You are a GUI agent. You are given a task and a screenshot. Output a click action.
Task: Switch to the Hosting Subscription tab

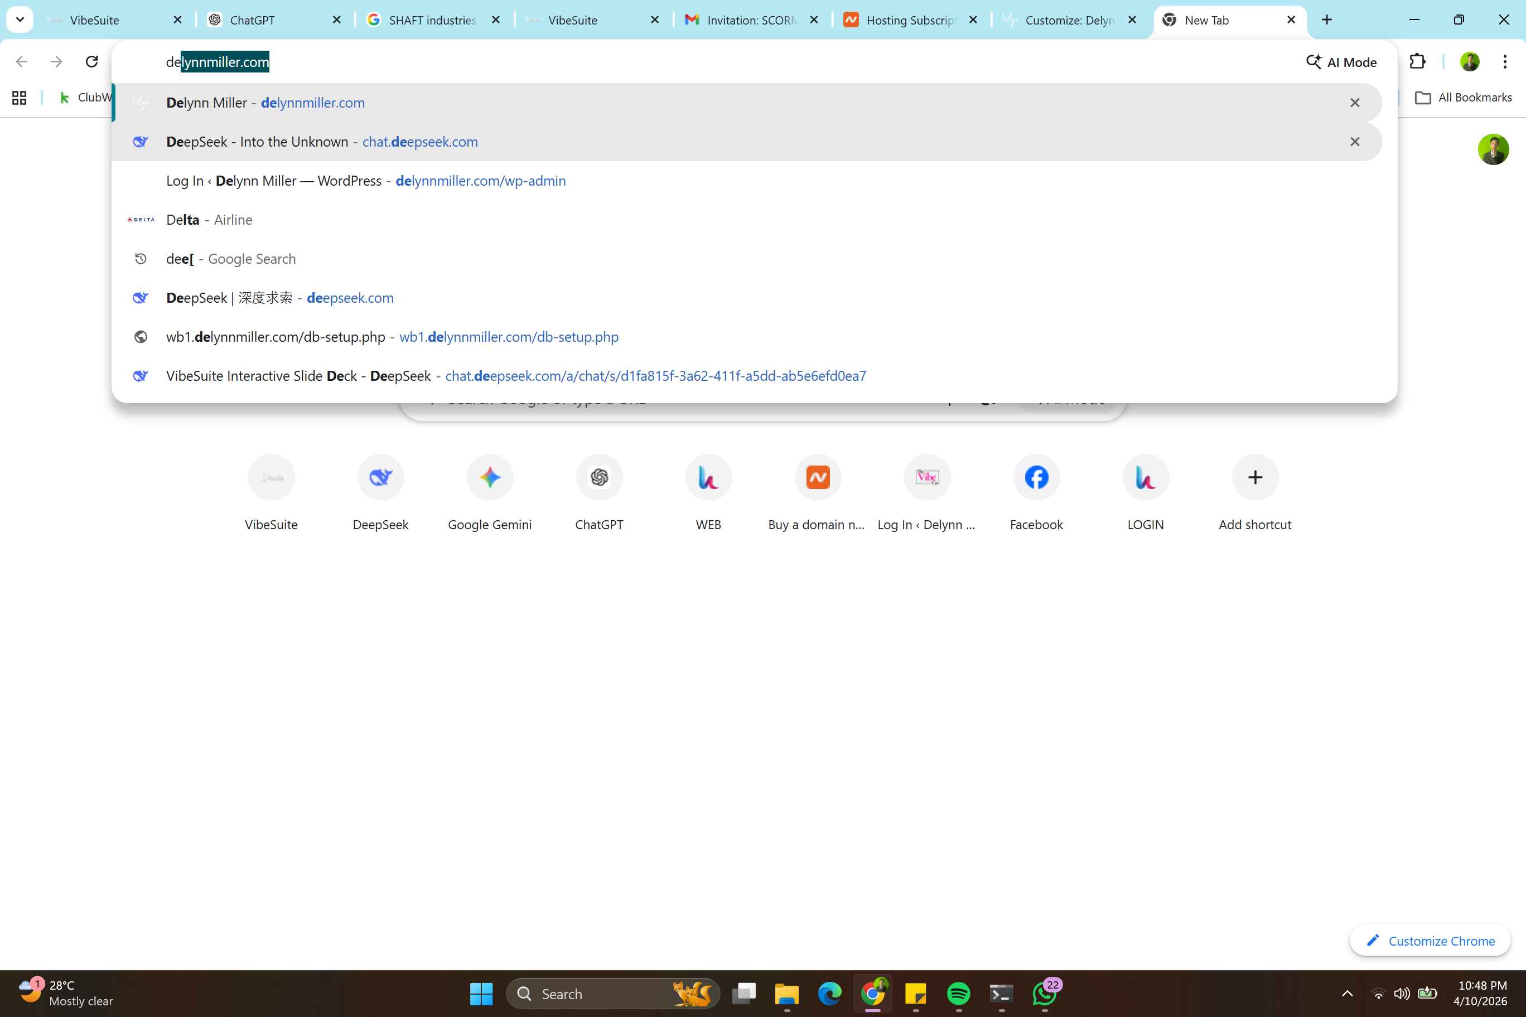point(911,20)
